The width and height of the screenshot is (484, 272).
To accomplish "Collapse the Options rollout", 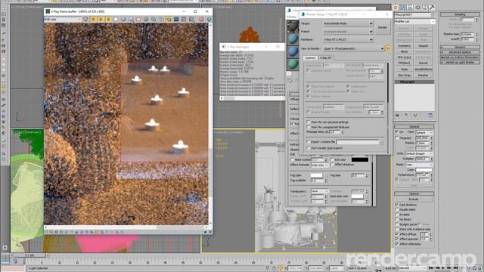I will click(414, 193).
